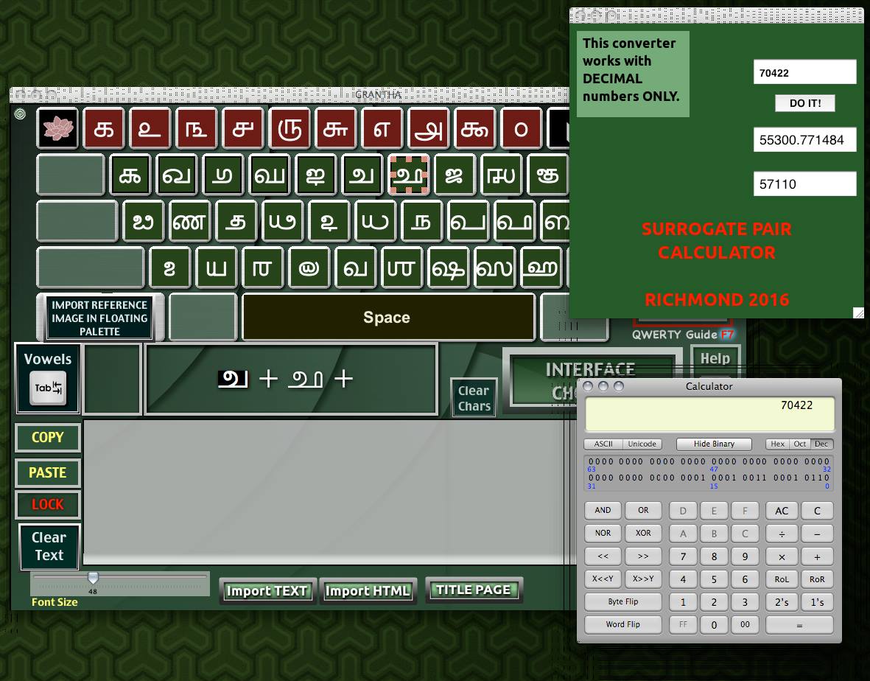Click the Clear Chars button
This screenshot has width=870, height=681.
pos(474,399)
